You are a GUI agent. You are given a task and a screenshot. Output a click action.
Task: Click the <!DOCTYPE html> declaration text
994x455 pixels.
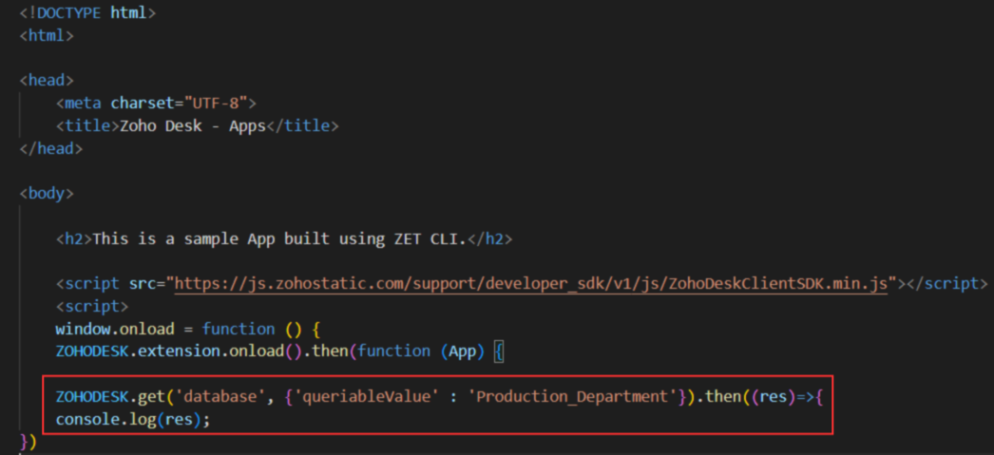pyautogui.click(x=87, y=12)
